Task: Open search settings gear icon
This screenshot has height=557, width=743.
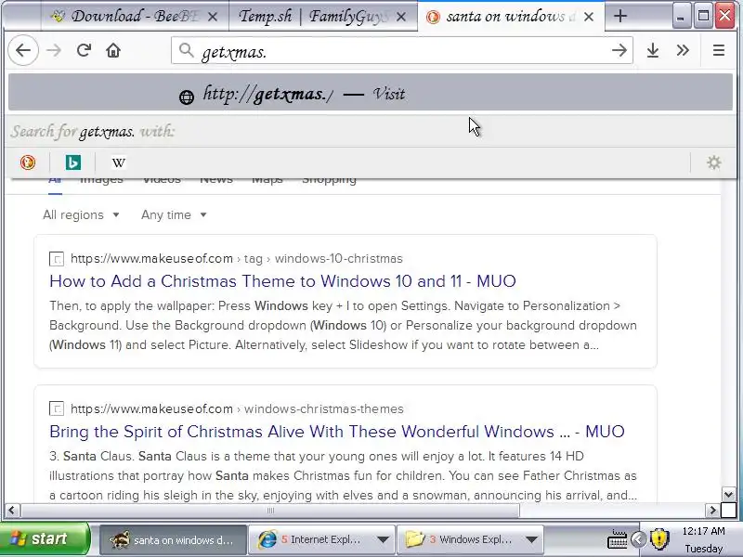Action: tap(713, 162)
